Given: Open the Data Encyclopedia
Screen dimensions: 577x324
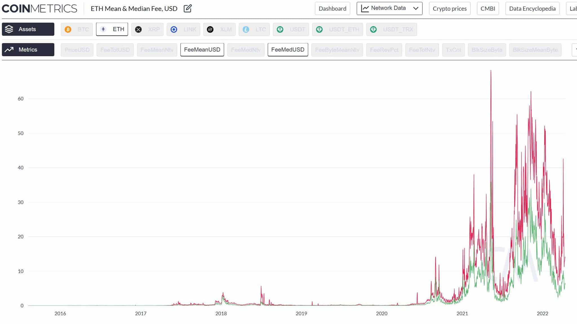Looking at the screenshot, I should tap(532, 8).
